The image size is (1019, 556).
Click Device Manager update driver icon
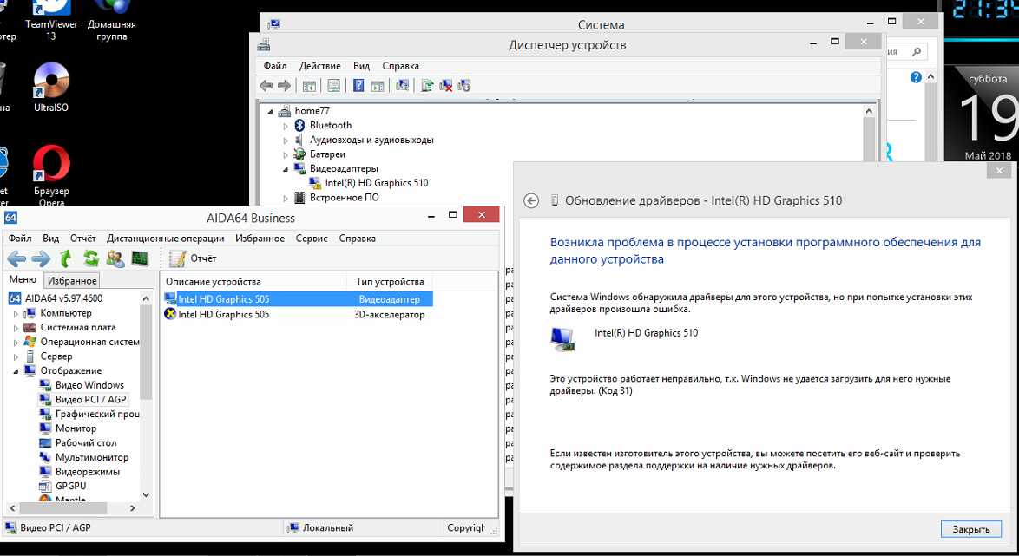426,86
